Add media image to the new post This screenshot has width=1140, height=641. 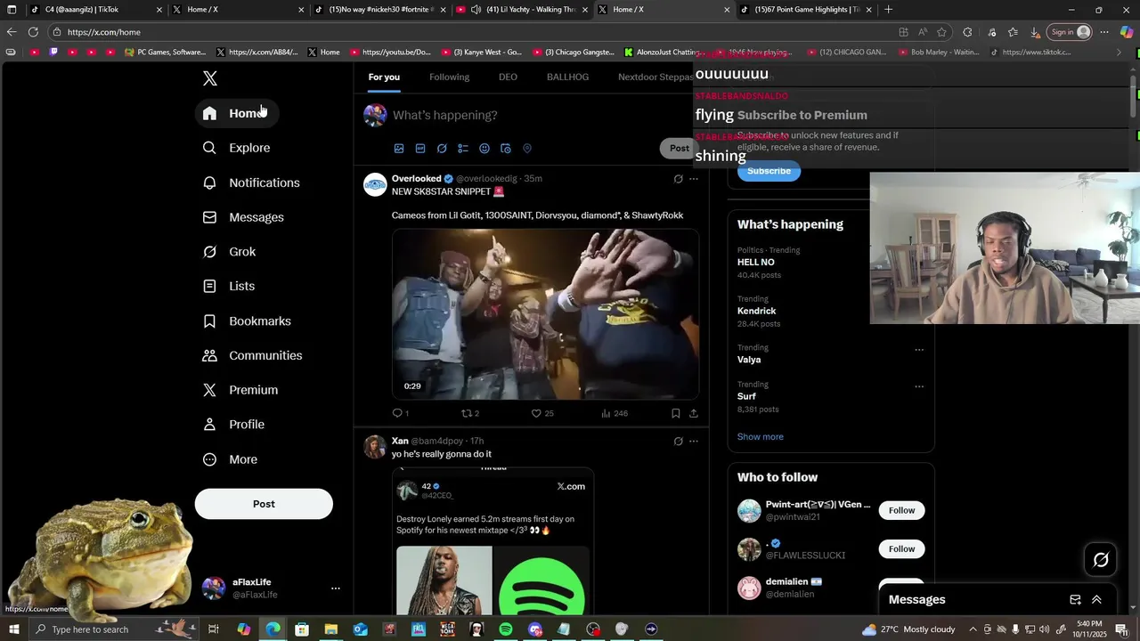[399, 149]
